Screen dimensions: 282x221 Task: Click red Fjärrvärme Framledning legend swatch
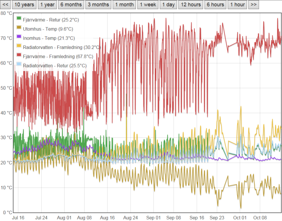[x=19, y=56]
